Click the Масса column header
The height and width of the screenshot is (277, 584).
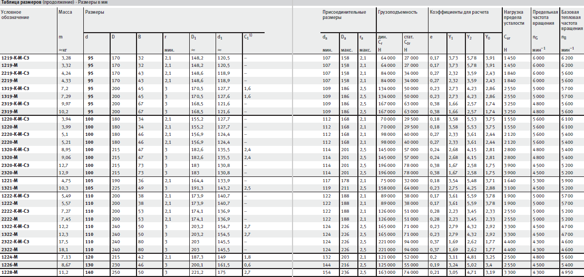tap(65, 12)
